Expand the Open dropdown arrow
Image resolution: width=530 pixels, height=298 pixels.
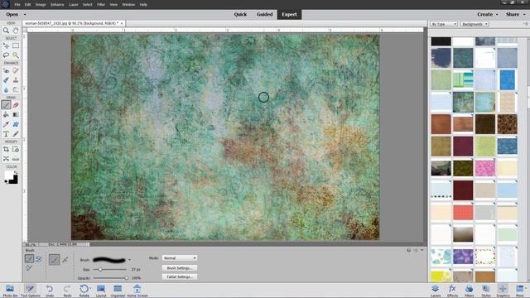(25, 15)
